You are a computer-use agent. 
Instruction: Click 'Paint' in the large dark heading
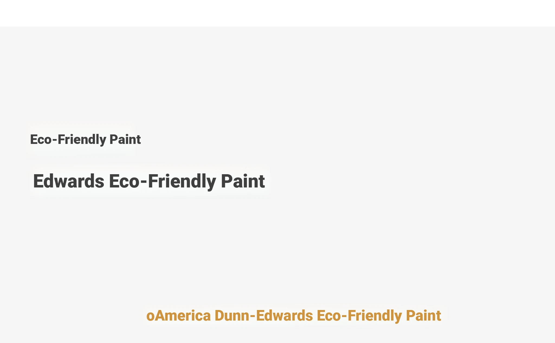(x=243, y=181)
